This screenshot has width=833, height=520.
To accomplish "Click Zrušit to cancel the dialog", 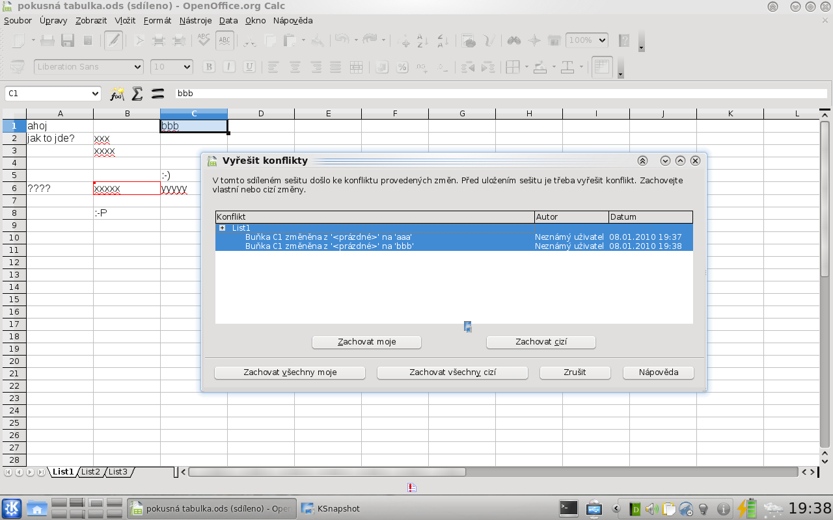I will 575,372.
